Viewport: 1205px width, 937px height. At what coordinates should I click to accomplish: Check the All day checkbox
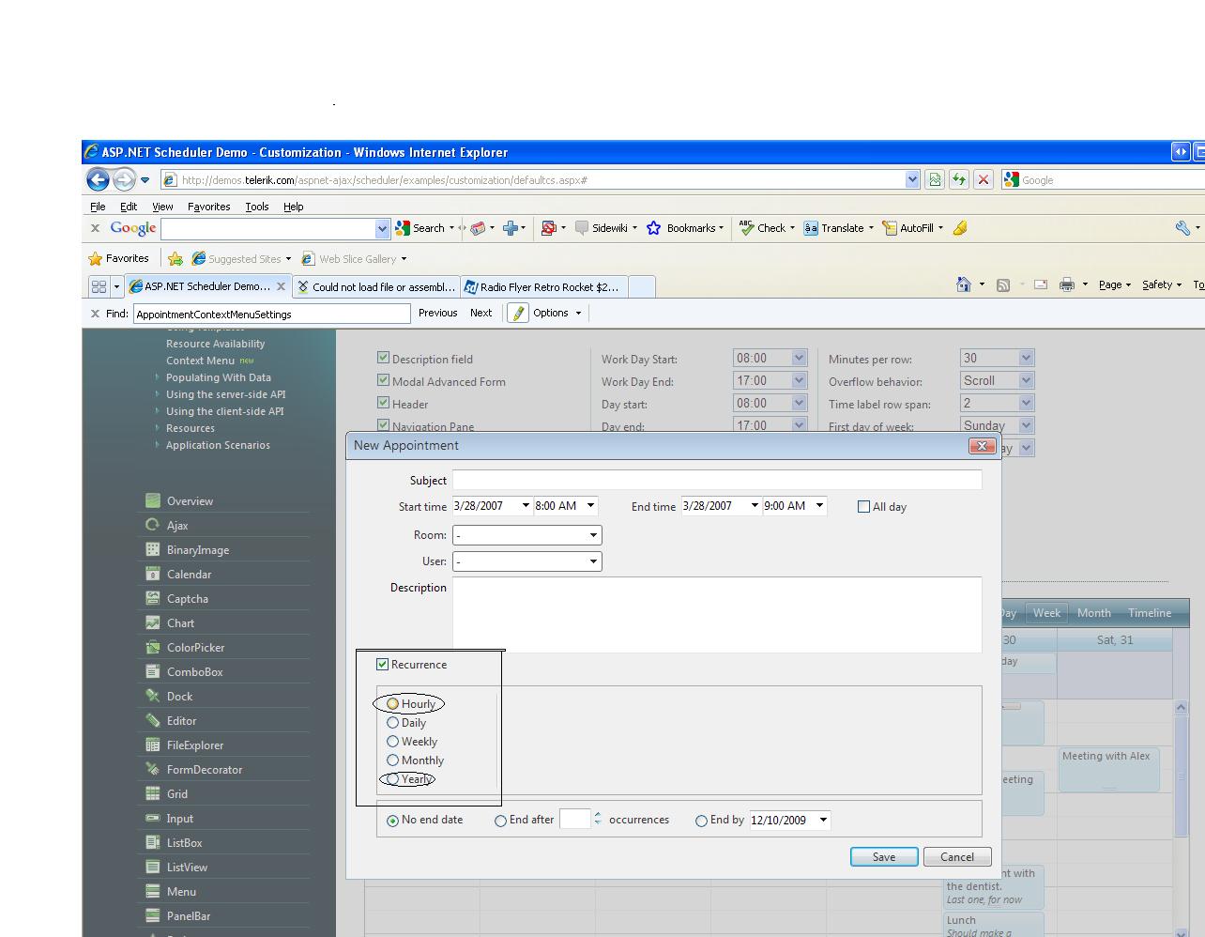[864, 507]
